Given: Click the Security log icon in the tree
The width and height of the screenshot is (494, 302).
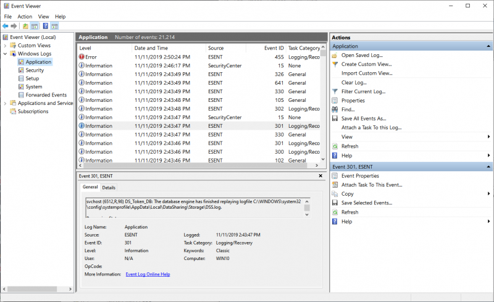Looking at the screenshot, I should (x=21, y=70).
